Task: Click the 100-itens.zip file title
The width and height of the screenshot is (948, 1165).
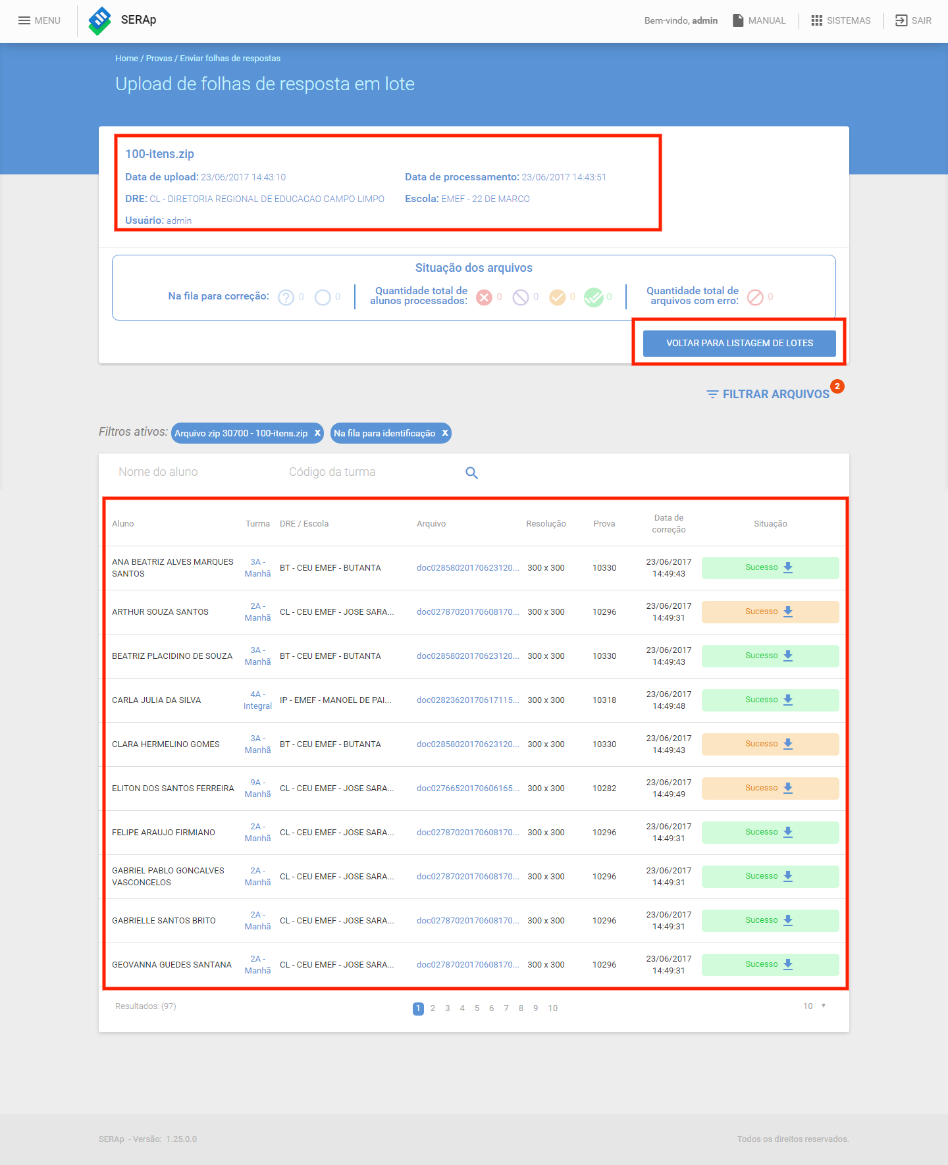Action: point(159,154)
